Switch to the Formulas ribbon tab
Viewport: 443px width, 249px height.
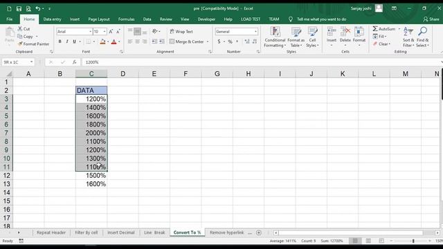click(126, 19)
